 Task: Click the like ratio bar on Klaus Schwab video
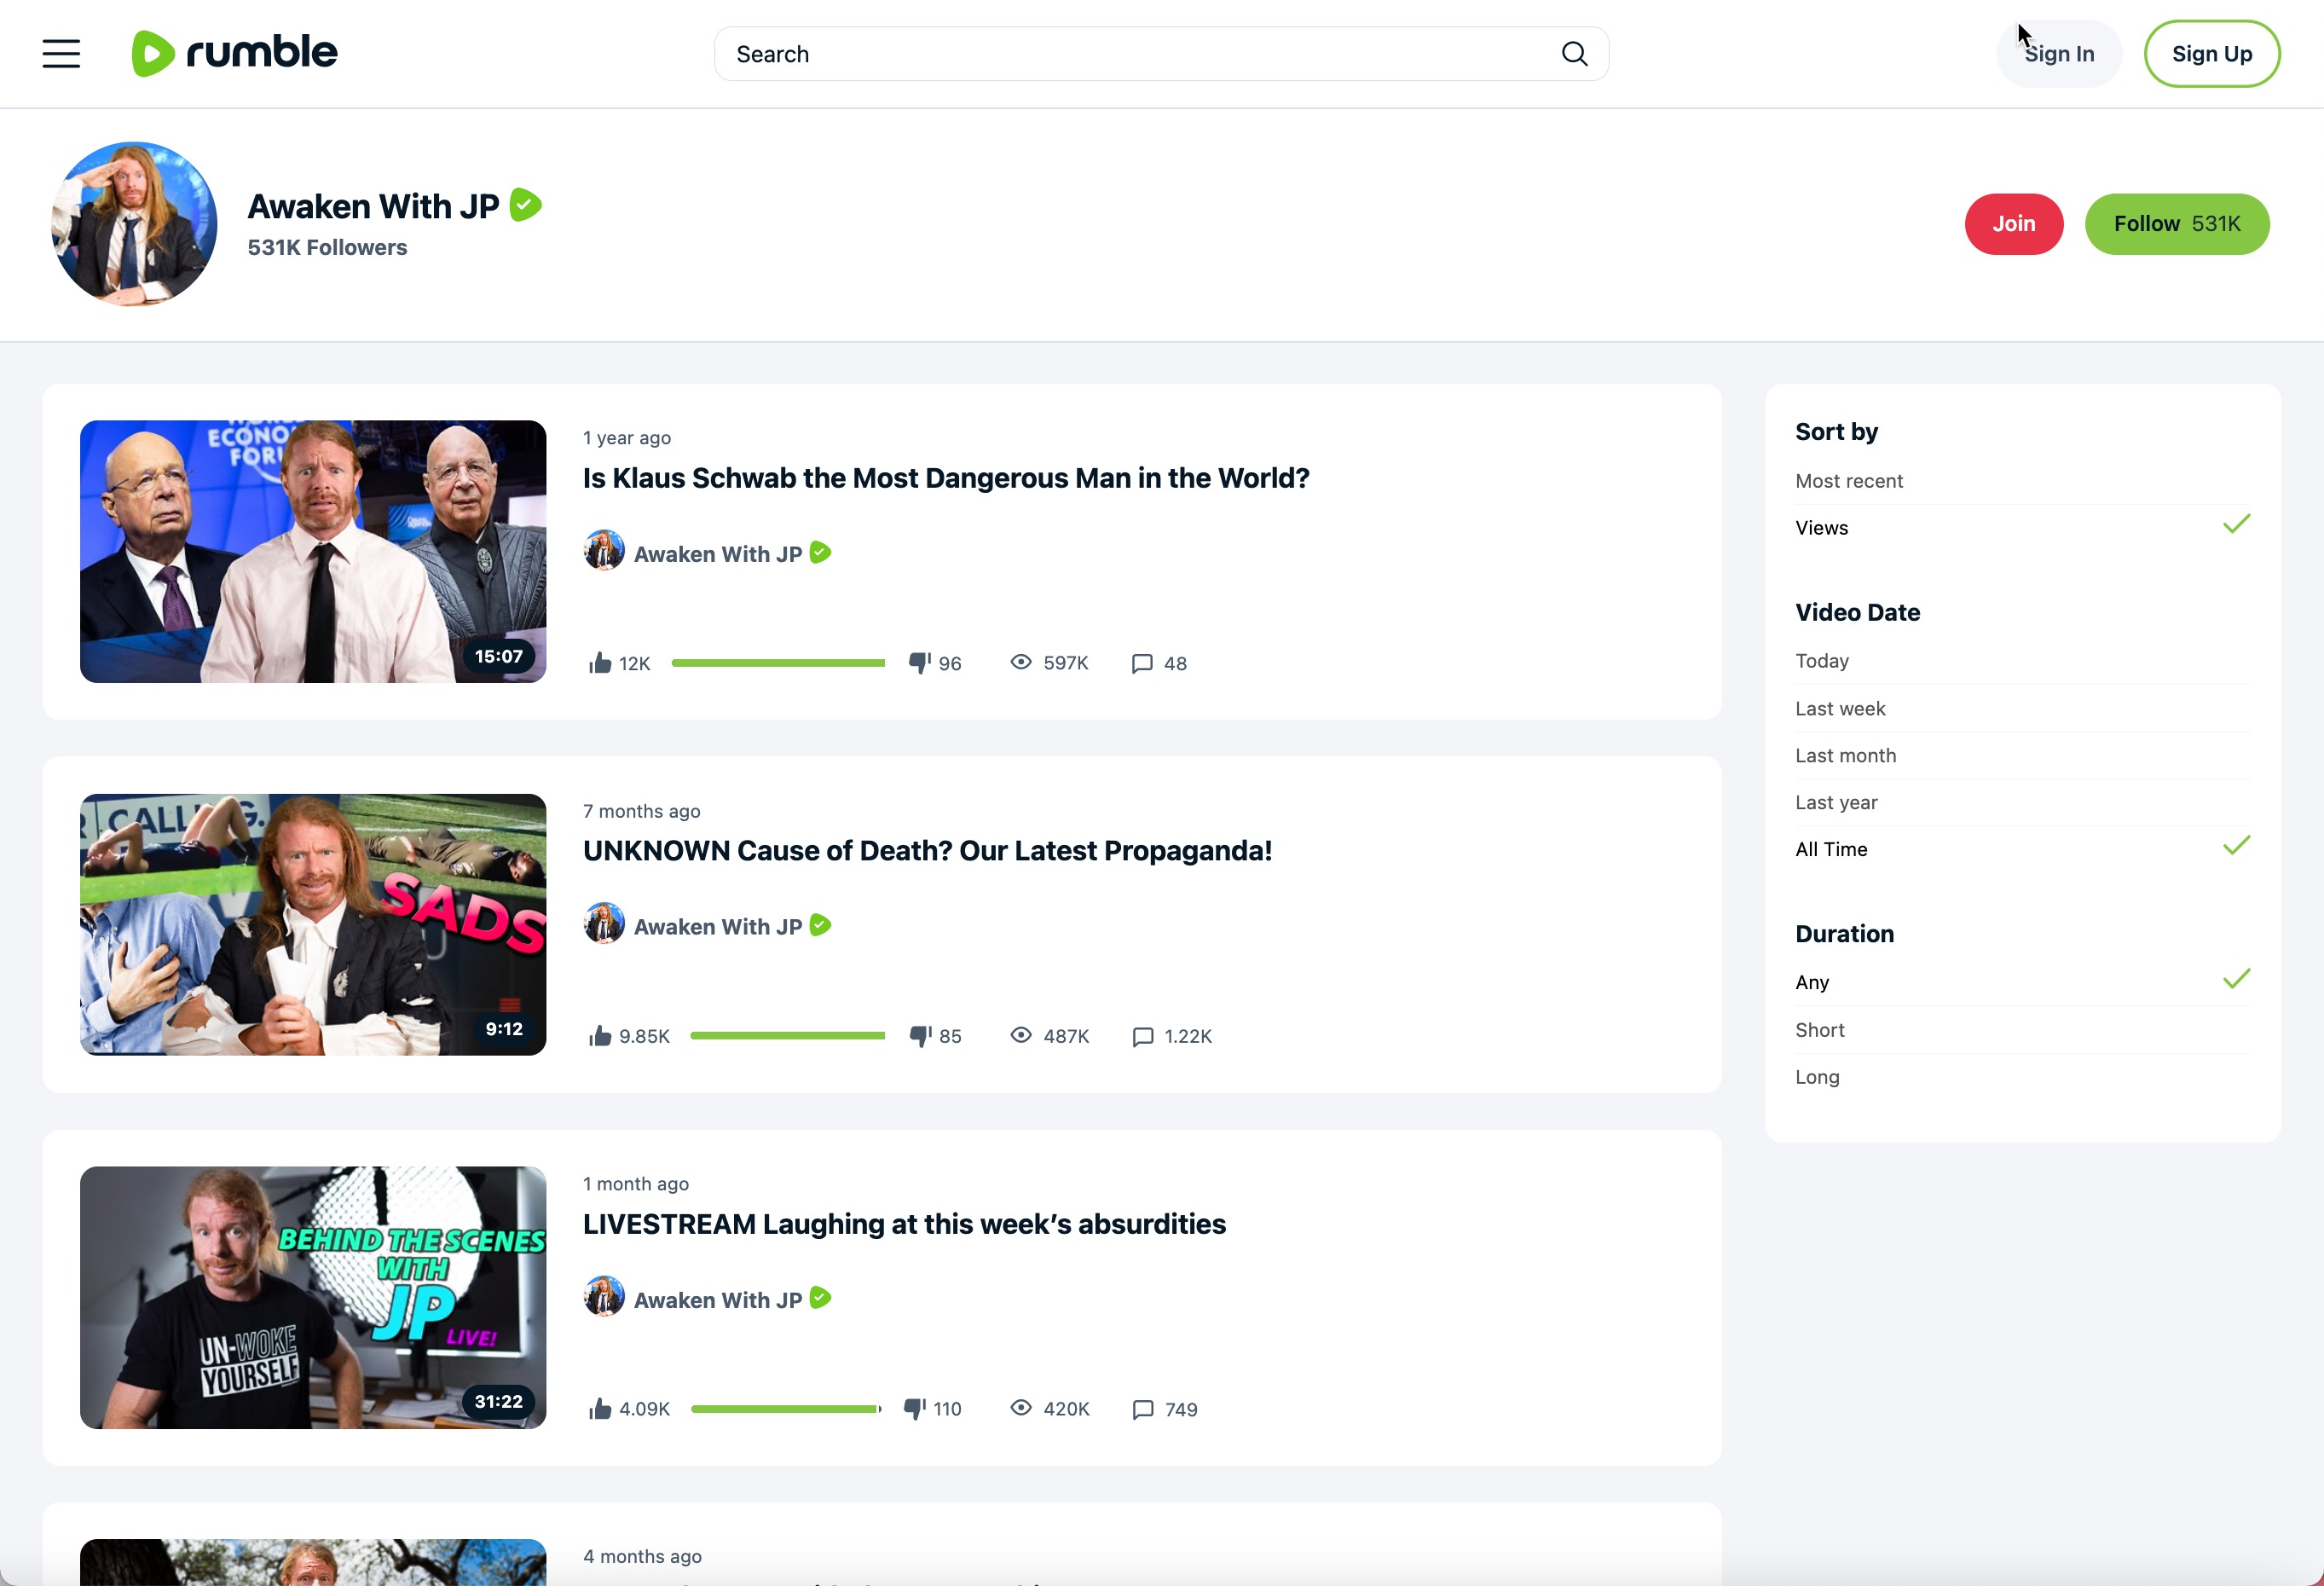point(778,663)
